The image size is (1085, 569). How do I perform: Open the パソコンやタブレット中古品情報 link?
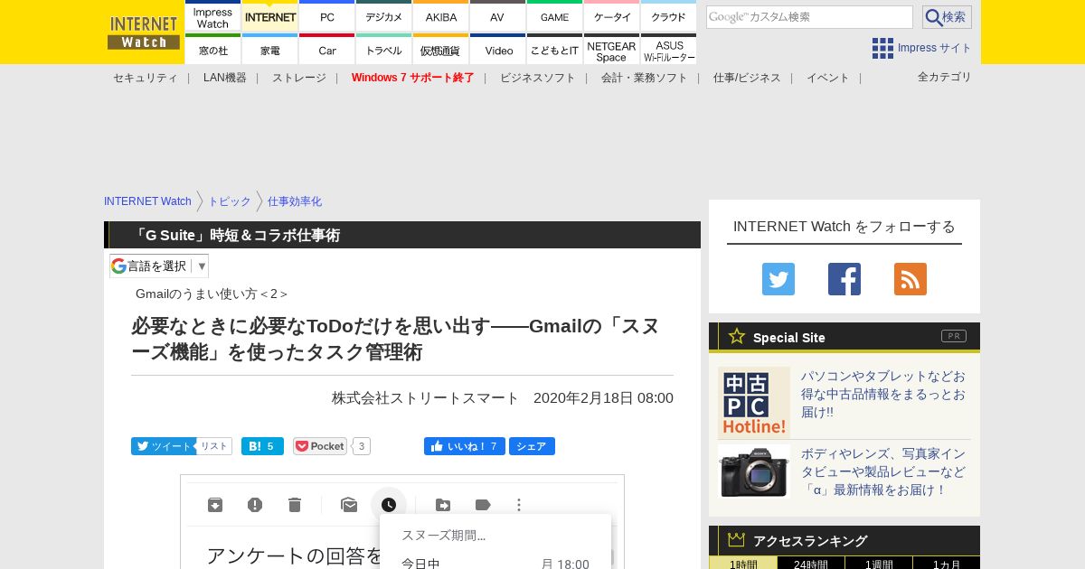click(x=883, y=394)
